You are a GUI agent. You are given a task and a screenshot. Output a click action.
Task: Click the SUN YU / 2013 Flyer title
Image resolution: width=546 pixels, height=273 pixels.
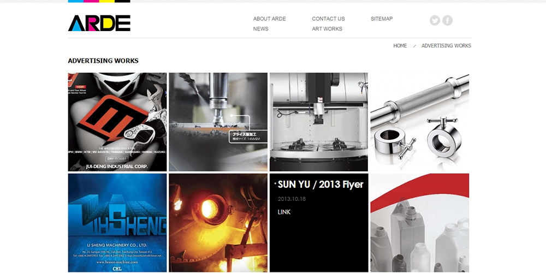(x=321, y=185)
